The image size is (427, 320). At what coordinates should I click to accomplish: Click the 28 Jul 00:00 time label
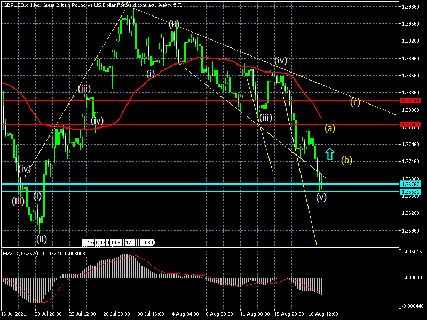tap(117, 314)
